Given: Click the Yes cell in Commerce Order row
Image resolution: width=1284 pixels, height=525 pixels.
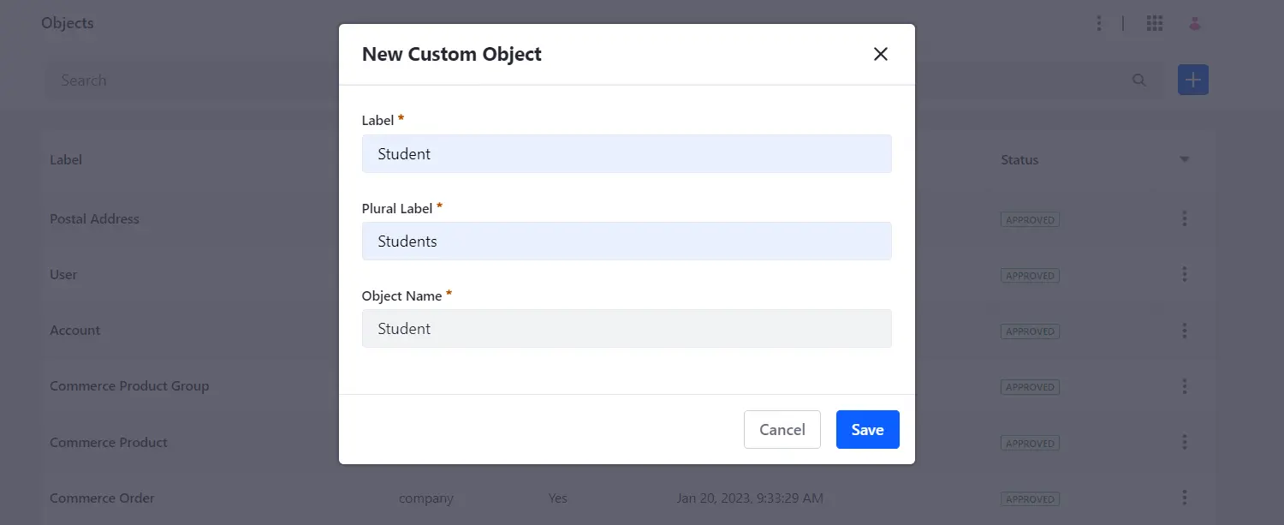Looking at the screenshot, I should click(558, 498).
